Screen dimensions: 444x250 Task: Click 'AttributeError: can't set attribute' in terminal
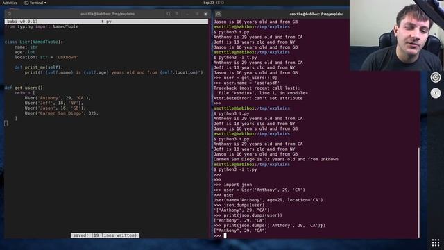tap(258, 98)
